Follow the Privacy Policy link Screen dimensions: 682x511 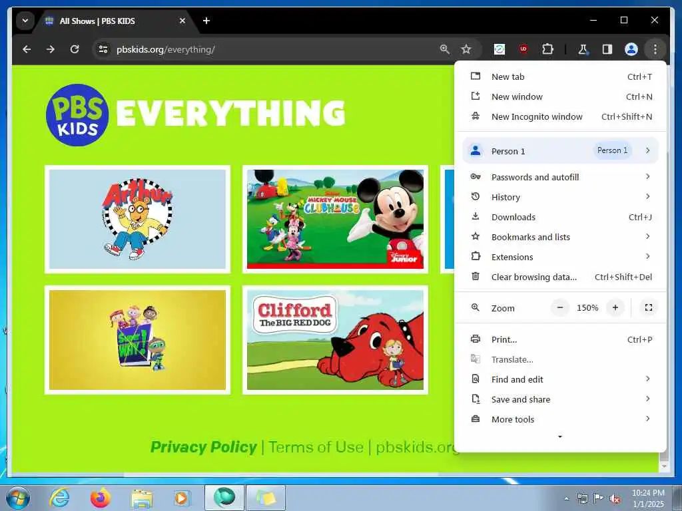(203, 447)
